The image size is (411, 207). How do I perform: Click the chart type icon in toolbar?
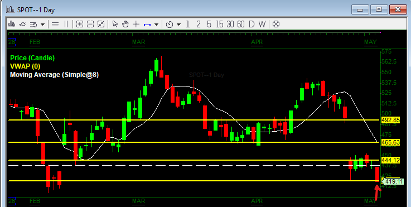click(x=11, y=25)
